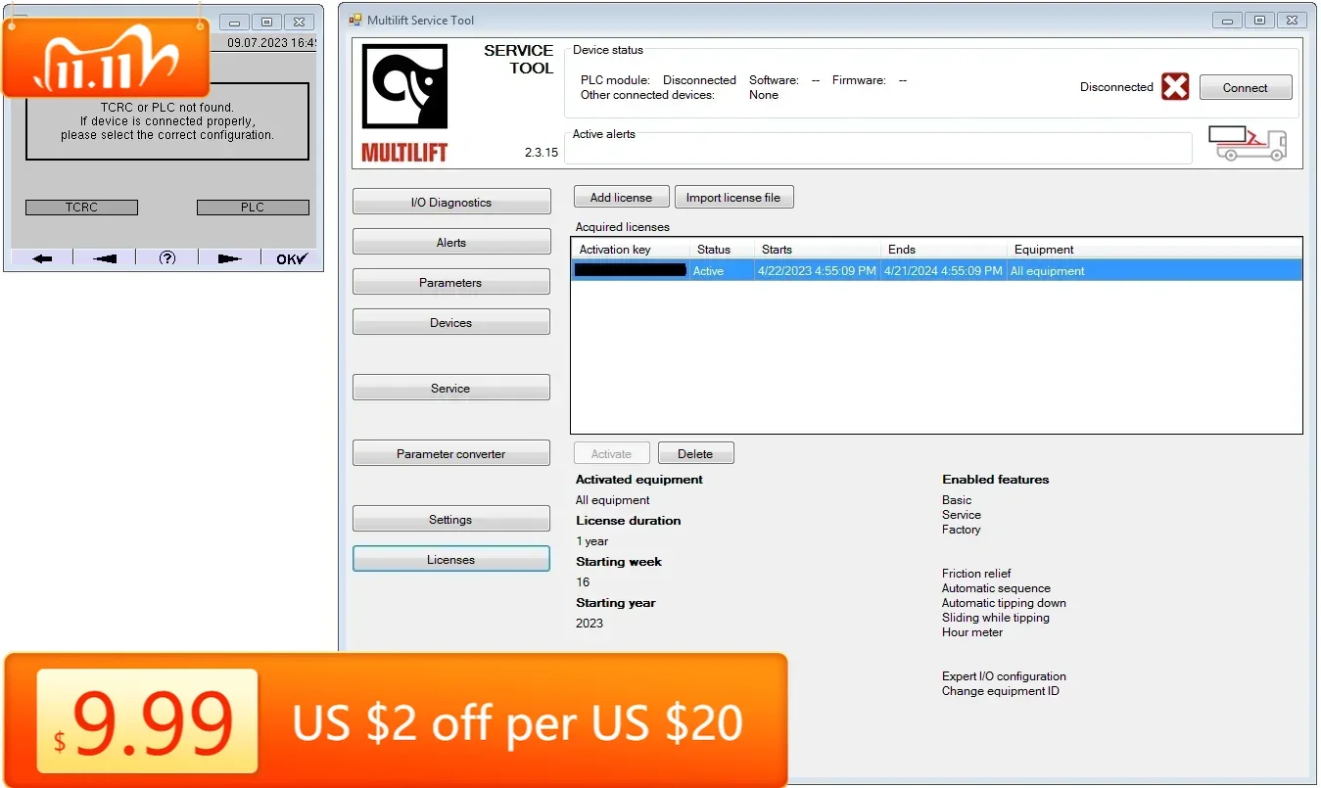Open the Alerts page
This screenshot has width=1321, height=788.
click(451, 242)
